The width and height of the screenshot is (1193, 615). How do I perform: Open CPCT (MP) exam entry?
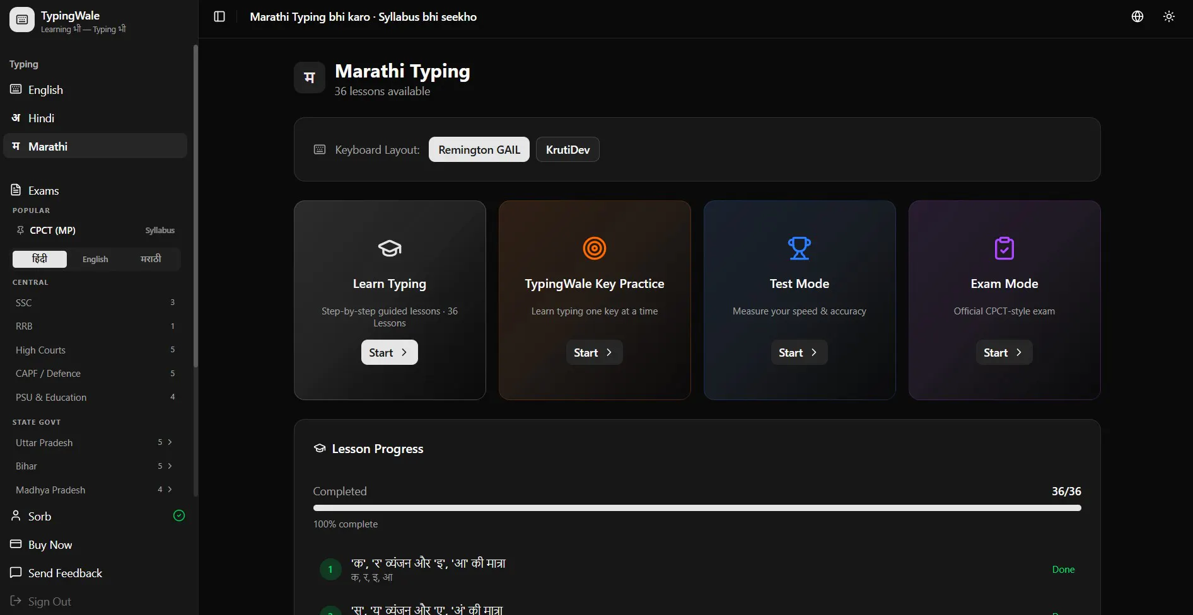pos(52,230)
